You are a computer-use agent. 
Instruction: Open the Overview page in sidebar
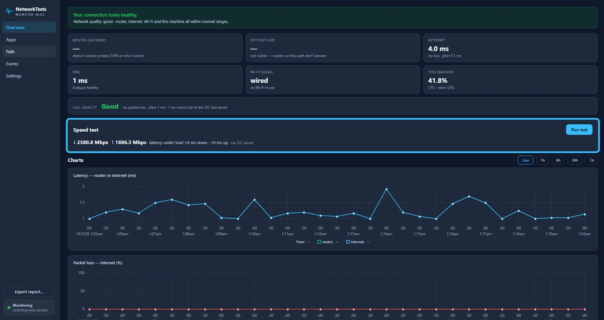coord(29,27)
